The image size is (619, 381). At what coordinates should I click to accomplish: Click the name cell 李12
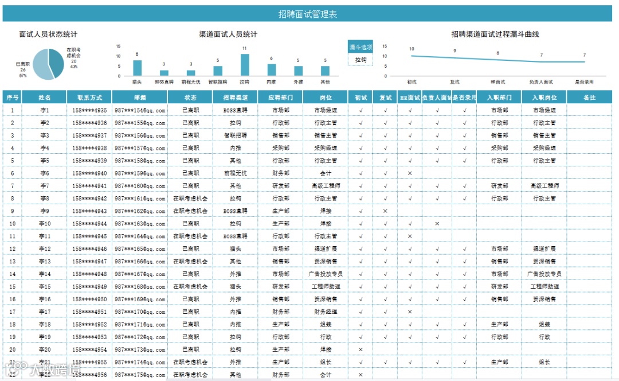(45, 249)
